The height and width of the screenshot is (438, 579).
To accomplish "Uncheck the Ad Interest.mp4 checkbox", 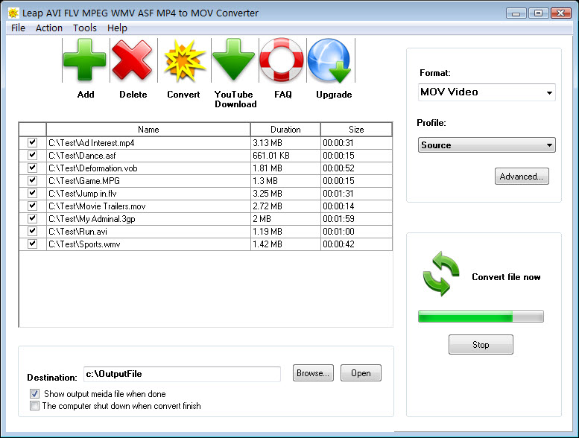I will click(x=33, y=142).
